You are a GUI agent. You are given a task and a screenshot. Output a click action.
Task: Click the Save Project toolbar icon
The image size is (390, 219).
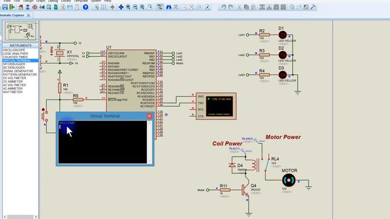coord(5,7)
